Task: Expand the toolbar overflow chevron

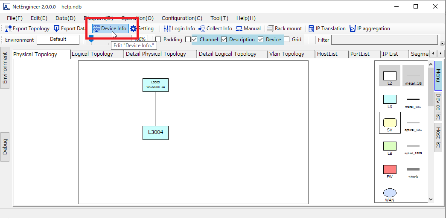Action: [442, 43]
